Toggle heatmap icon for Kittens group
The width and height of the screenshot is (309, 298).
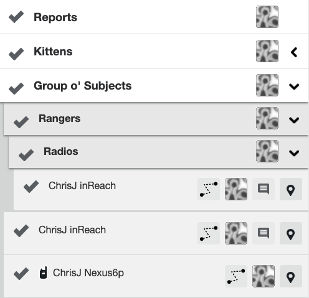267,51
